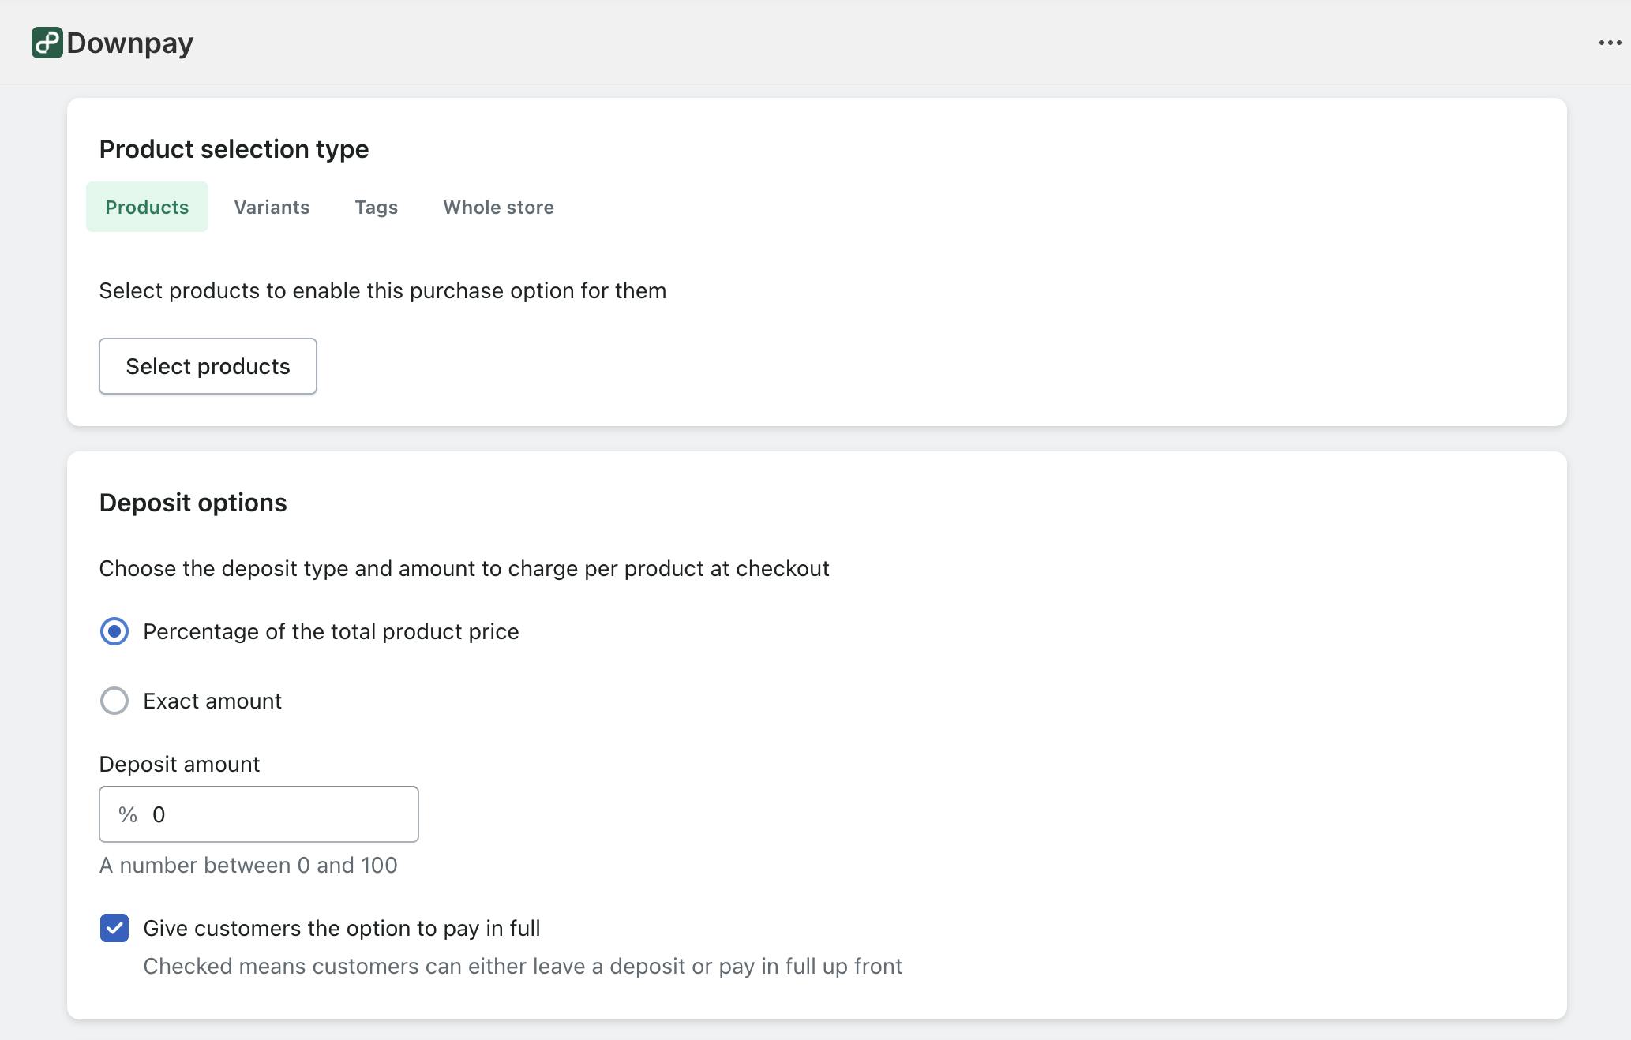Click the Deposit options heading
Image resolution: width=1631 pixels, height=1040 pixels.
tap(193, 502)
